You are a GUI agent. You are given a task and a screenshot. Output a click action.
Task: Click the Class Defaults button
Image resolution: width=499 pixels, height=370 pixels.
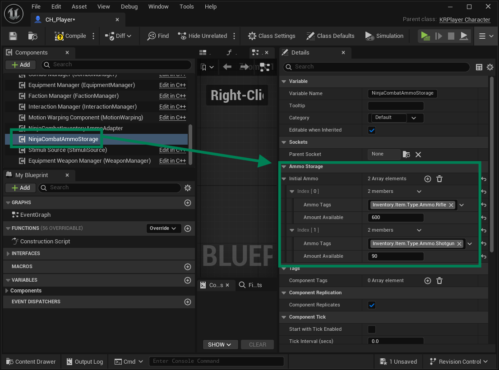[x=330, y=36]
